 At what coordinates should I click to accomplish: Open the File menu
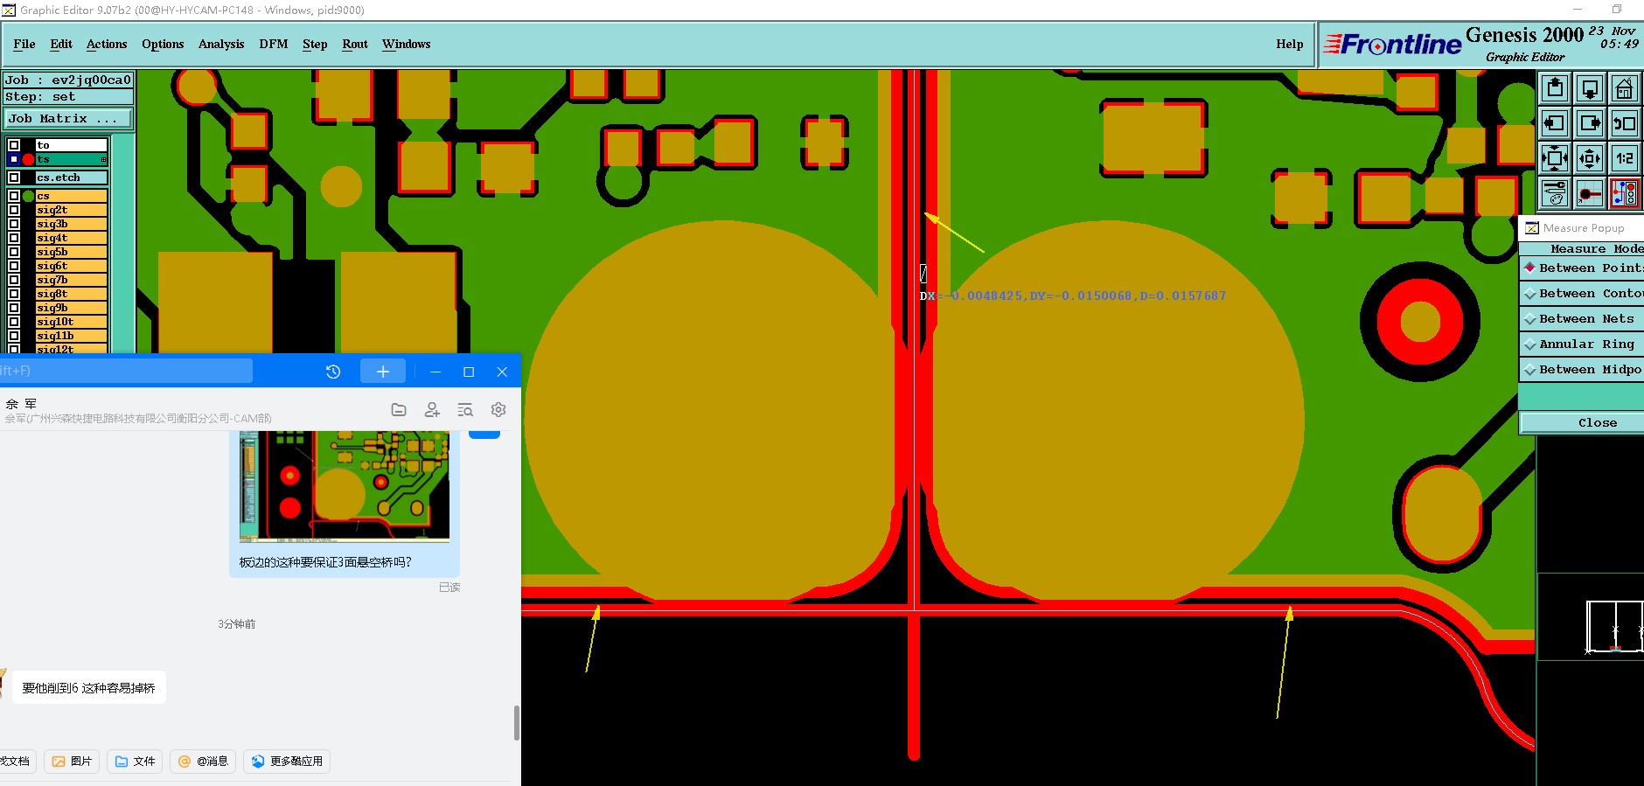pos(24,44)
